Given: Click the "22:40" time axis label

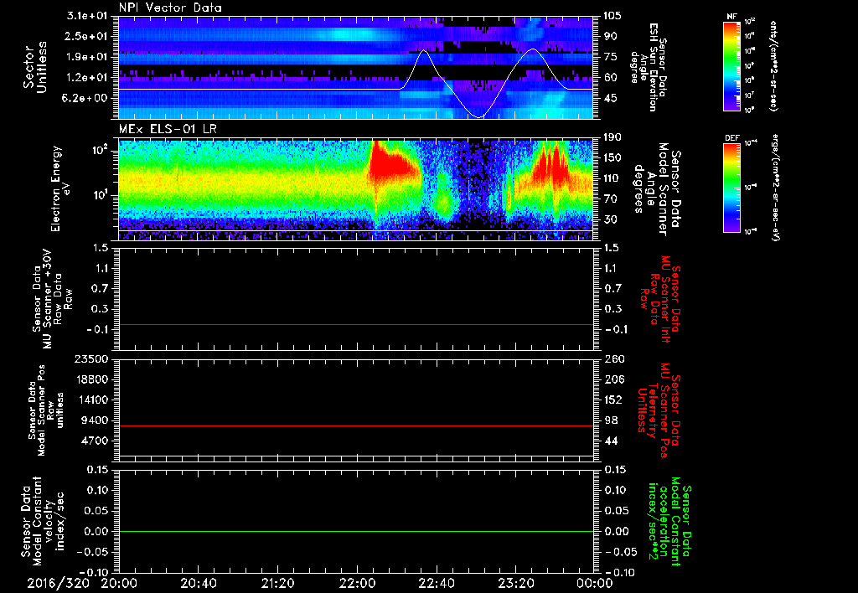Looking at the screenshot, I should pos(436,583).
